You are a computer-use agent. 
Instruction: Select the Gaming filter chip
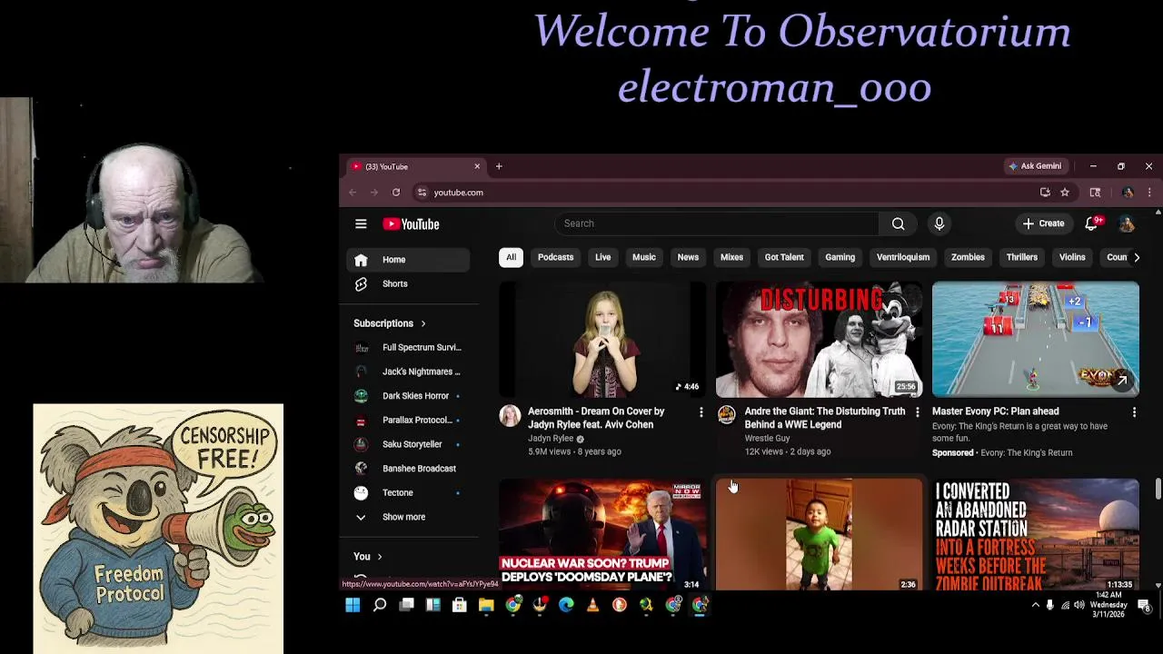(840, 257)
